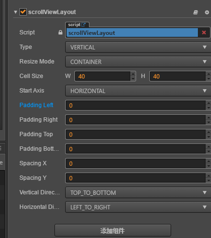This screenshot has height=238, width=211.
Task: Click the Type property label
Action: click(x=26, y=47)
